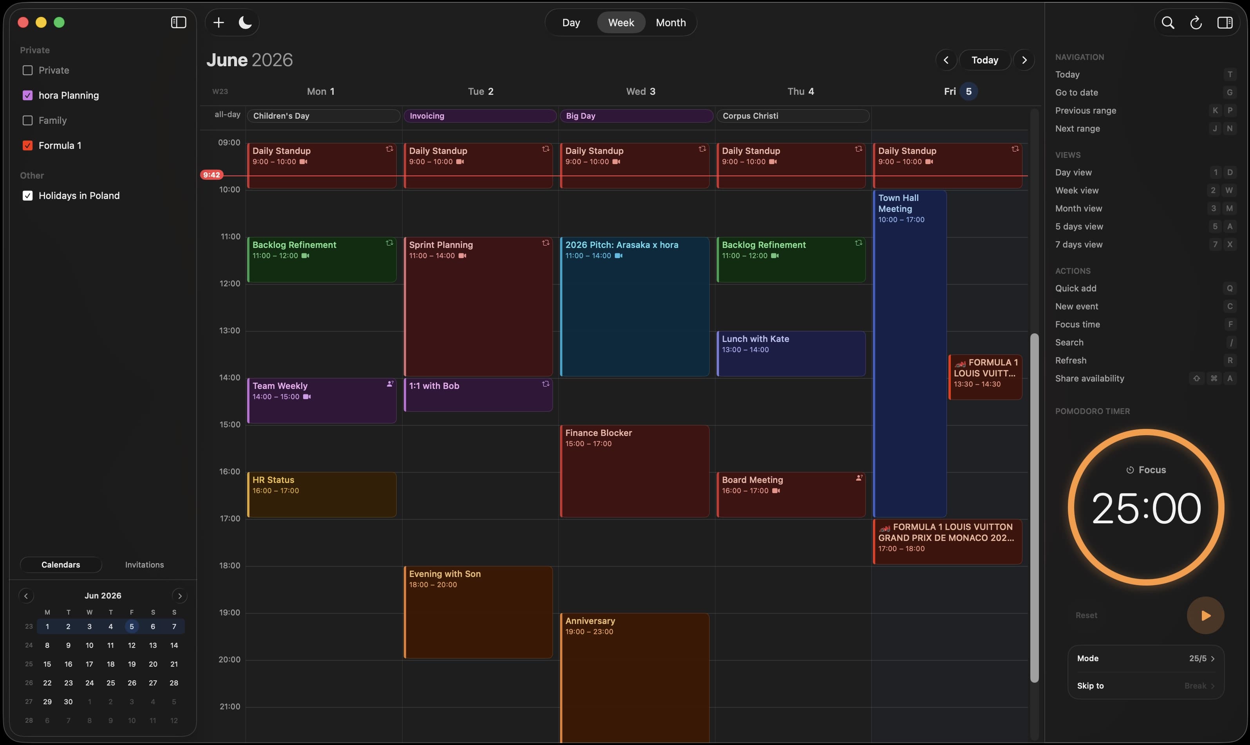Screen dimensions: 1250x745
Task: Click the timer icon beside Focus label
Action: click(x=1130, y=470)
